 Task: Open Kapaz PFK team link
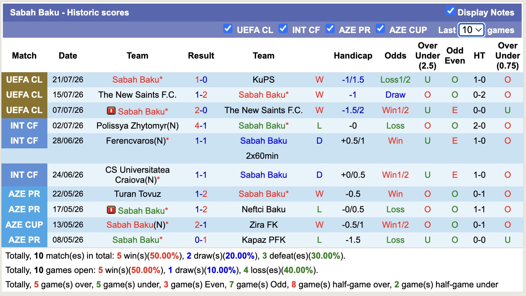pos(264,240)
